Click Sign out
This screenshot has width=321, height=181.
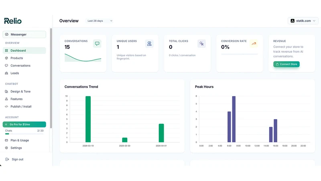[14, 159]
